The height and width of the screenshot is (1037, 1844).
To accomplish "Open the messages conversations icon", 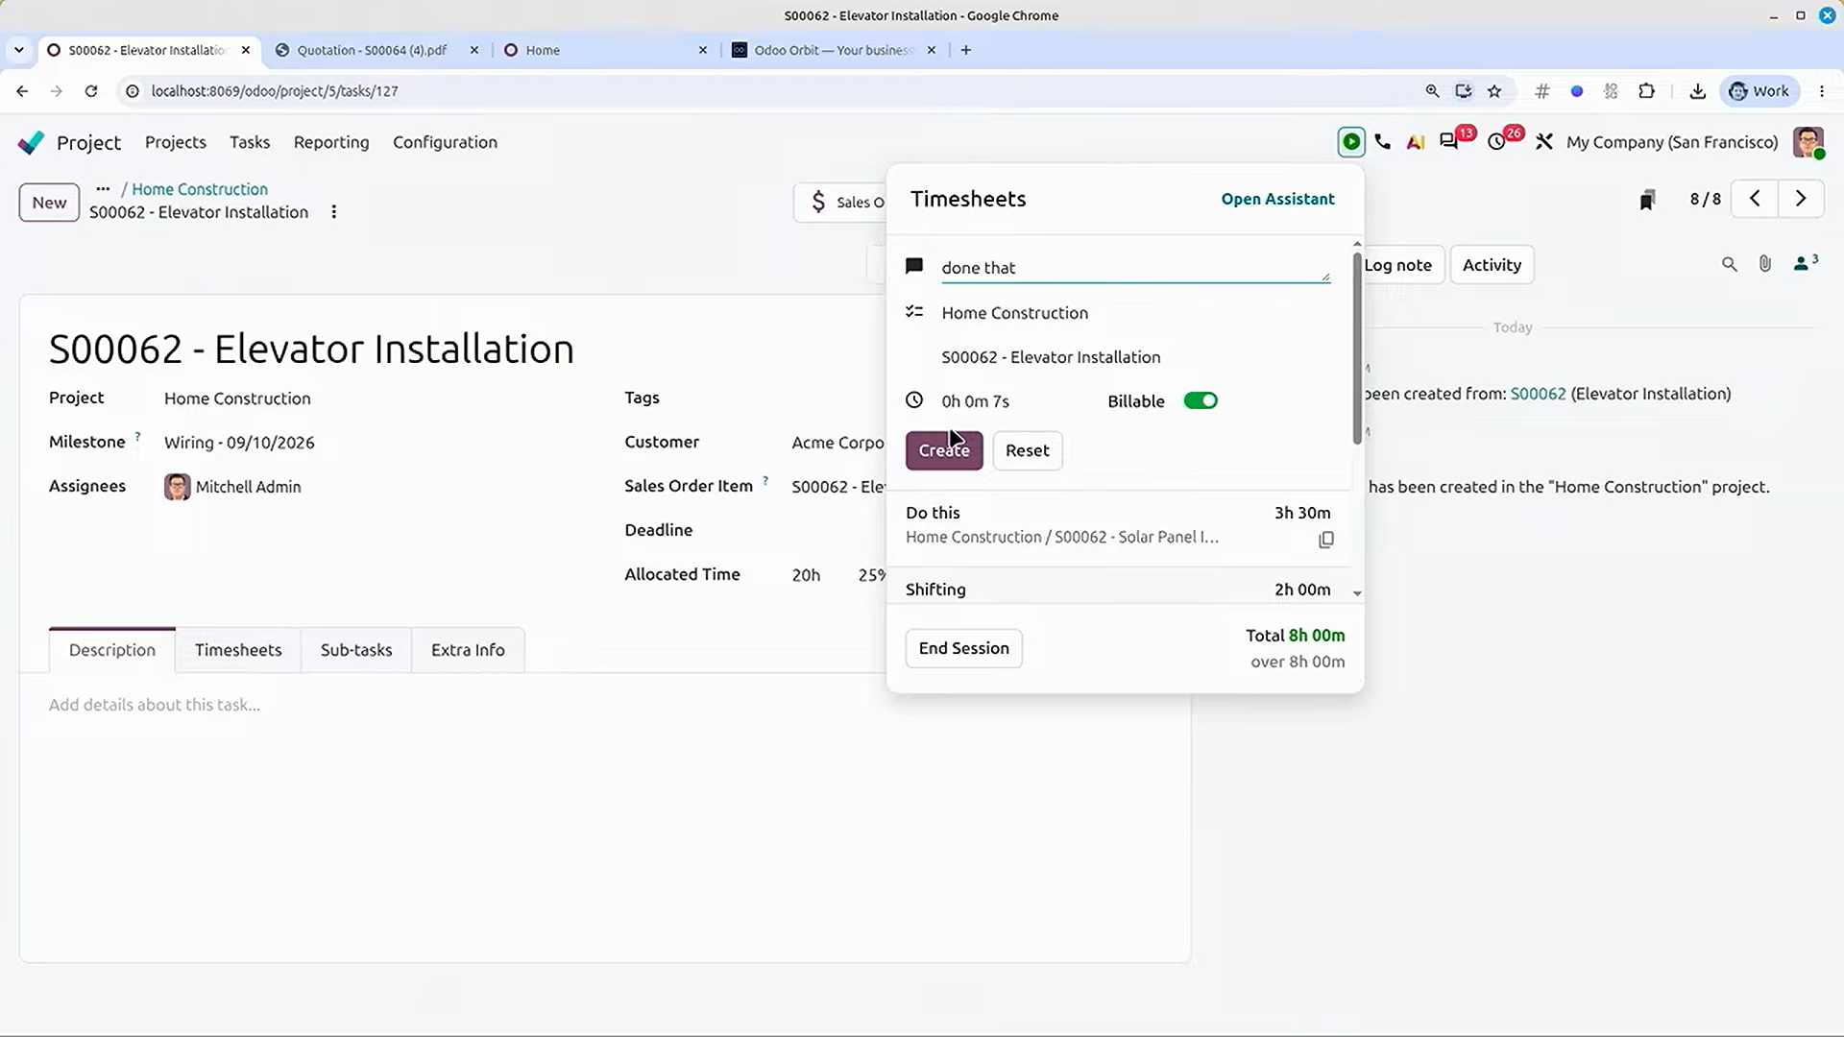I will (x=1448, y=142).
